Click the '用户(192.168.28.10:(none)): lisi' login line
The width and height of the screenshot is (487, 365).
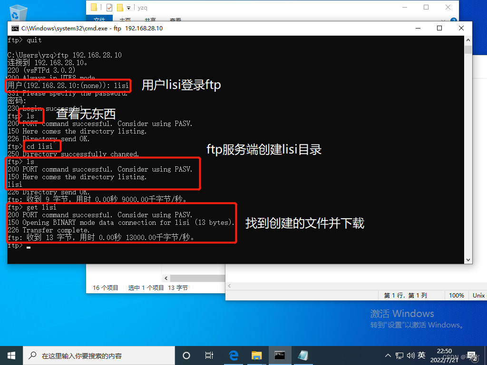68,86
